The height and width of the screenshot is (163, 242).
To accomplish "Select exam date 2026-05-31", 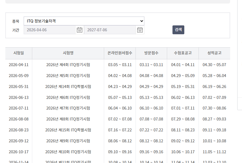I will pyautogui.click(x=19, y=87).
